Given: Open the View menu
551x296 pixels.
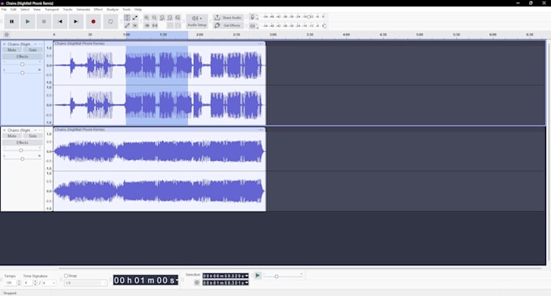Looking at the screenshot, I should pyautogui.click(x=36, y=10).
